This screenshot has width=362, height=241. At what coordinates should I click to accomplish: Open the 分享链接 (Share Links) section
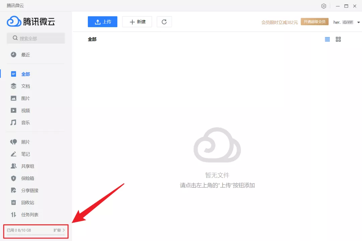tap(29, 190)
